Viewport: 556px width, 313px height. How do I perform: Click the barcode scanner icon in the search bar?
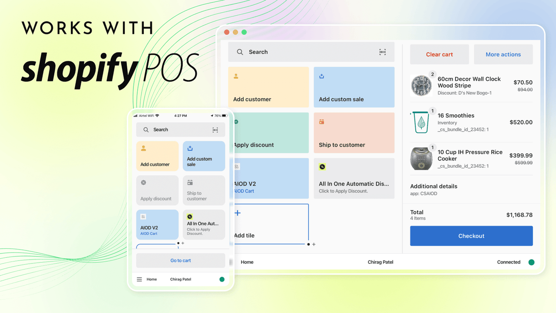[x=382, y=52]
